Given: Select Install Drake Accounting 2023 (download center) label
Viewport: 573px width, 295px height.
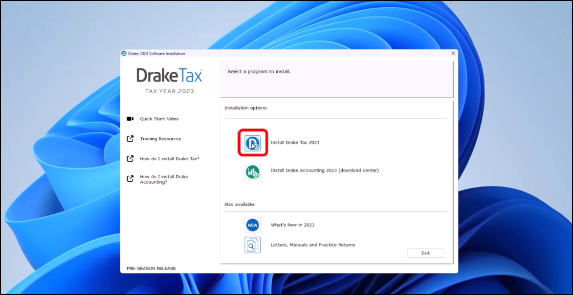Looking at the screenshot, I should 325,170.
